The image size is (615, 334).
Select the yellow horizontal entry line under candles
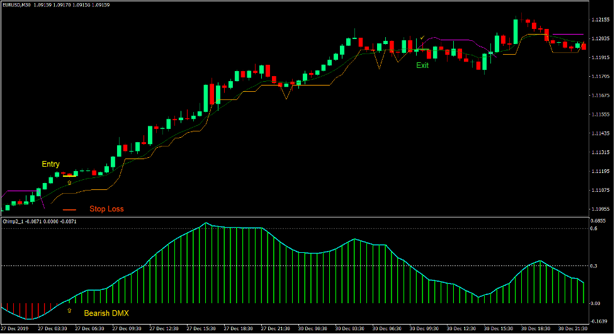click(x=68, y=175)
